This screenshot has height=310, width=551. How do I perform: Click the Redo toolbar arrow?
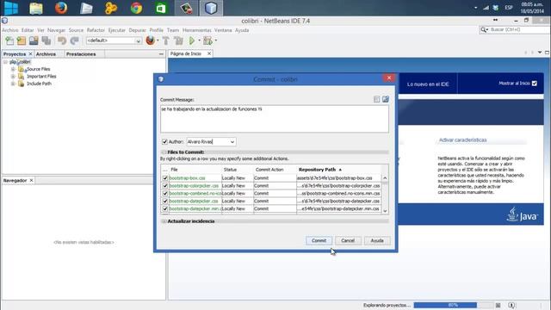pyautogui.click(x=74, y=40)
